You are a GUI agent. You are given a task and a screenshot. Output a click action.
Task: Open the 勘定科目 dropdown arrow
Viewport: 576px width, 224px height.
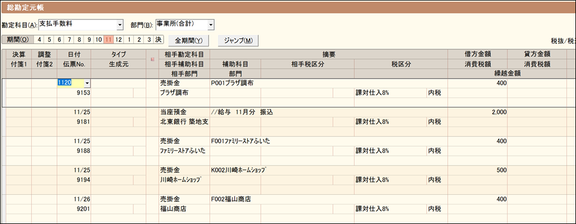tap(120, 25)
